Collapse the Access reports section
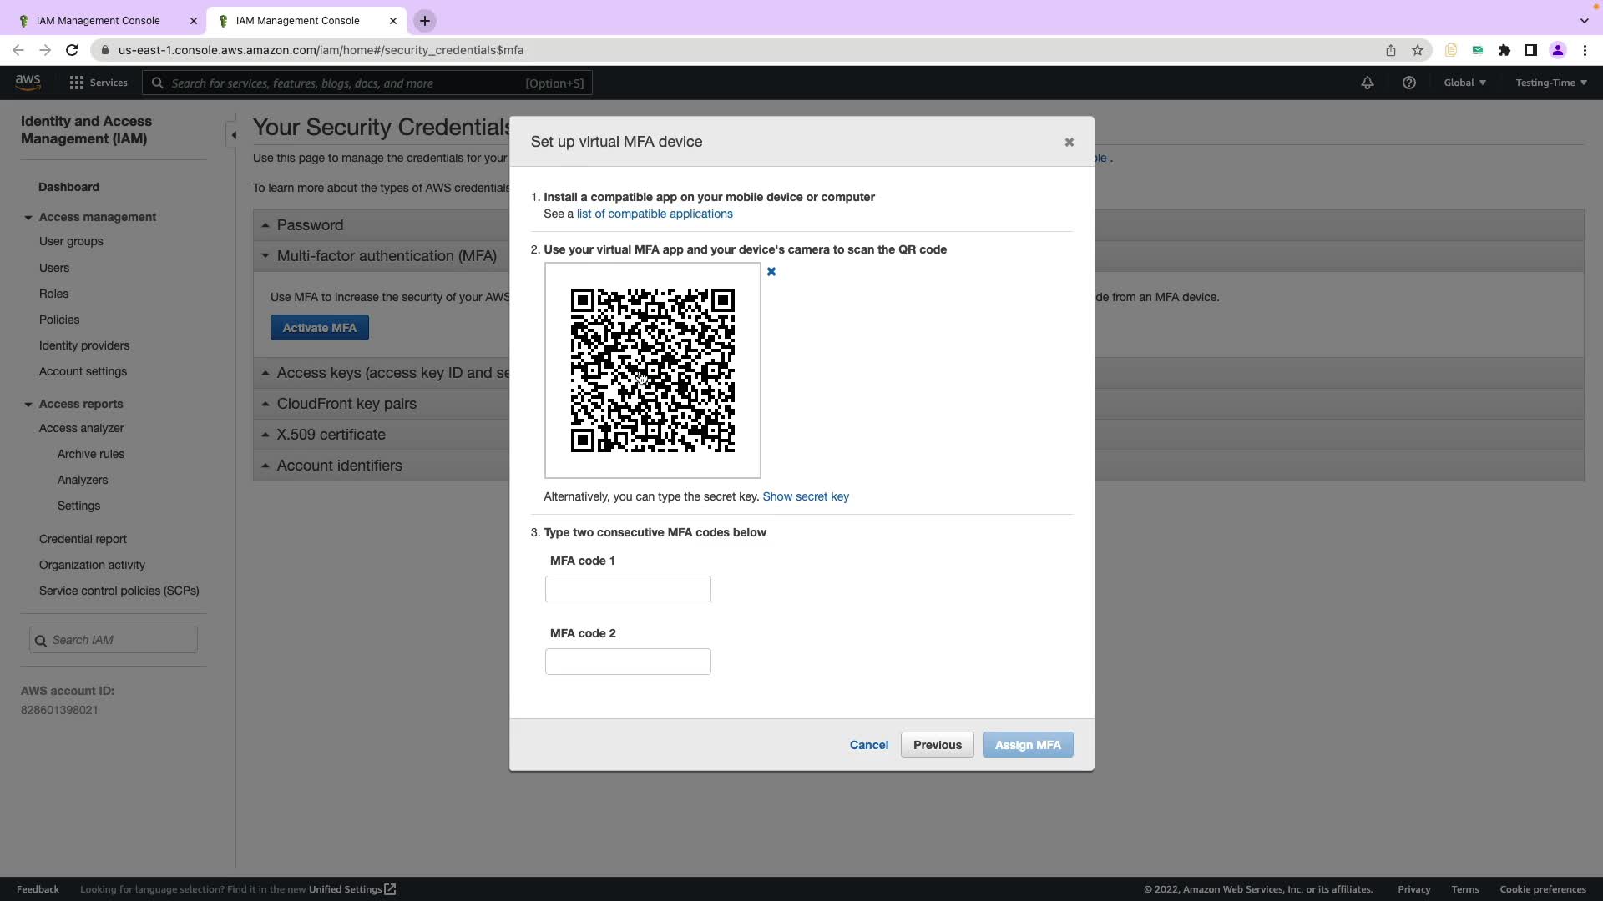This screenshot has width=1603, height=901. (x=28, y=405)
